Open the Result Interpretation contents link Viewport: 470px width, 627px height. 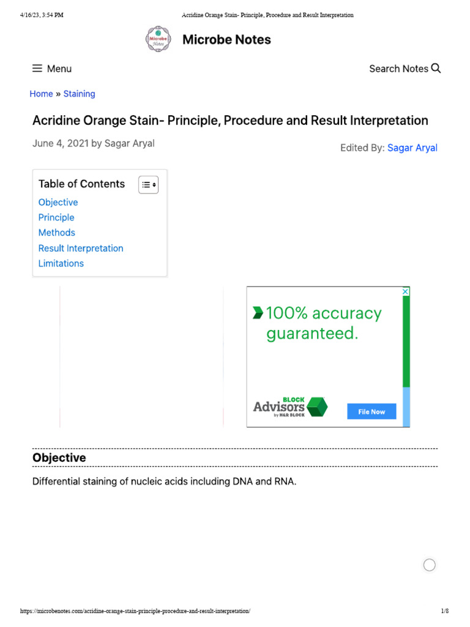(81, 248)
